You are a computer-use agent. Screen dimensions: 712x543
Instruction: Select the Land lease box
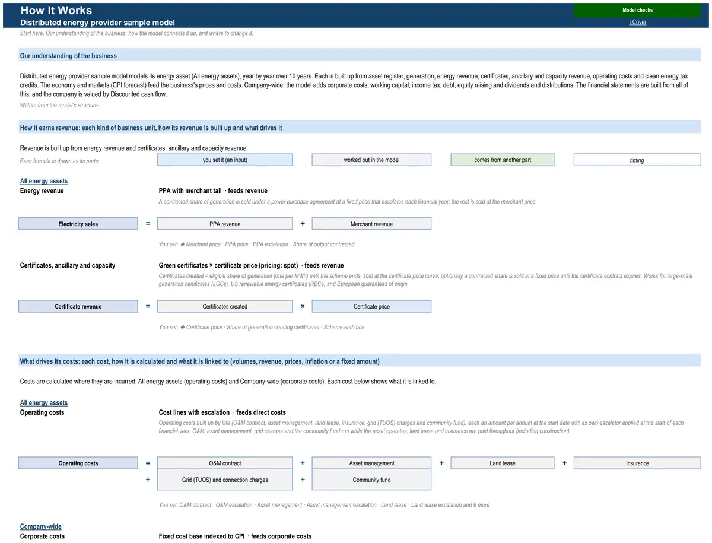[503, 463]
